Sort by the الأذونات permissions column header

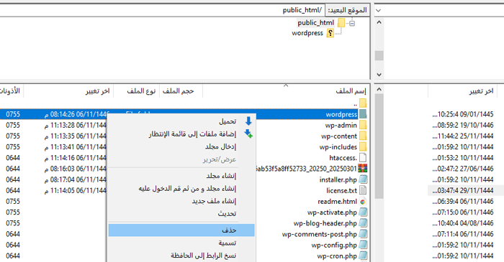(12, 91)
